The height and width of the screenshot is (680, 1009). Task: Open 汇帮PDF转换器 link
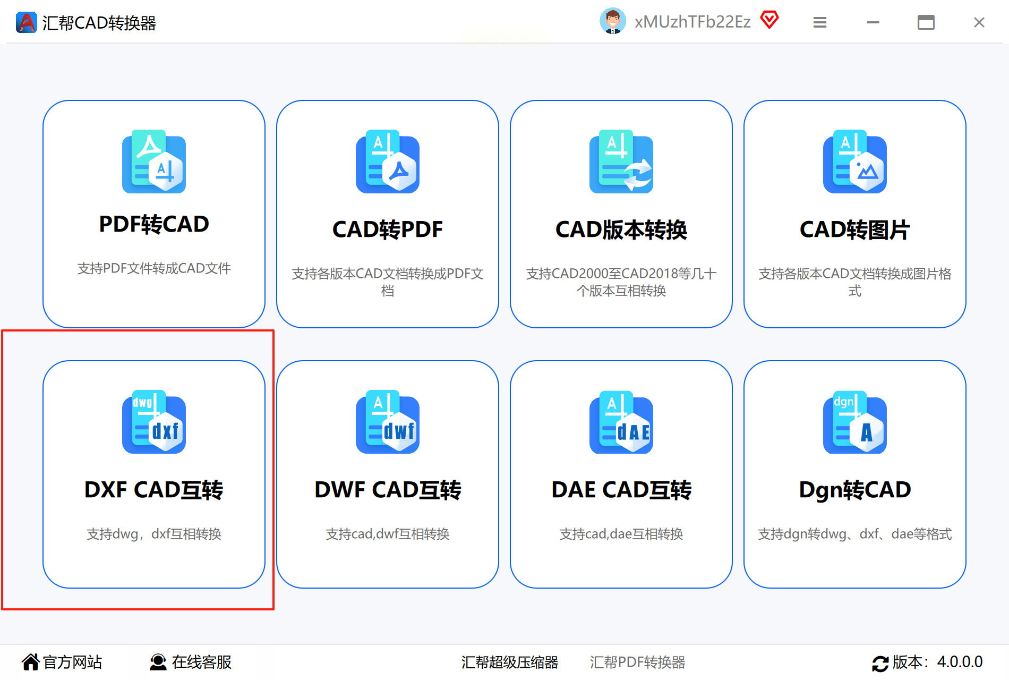click(x=637, y=662)
